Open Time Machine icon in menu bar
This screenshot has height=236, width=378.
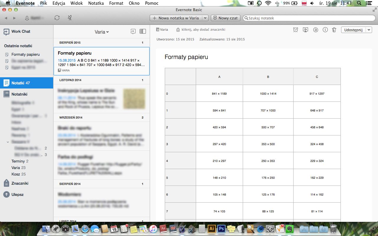[x=259, y=3]
